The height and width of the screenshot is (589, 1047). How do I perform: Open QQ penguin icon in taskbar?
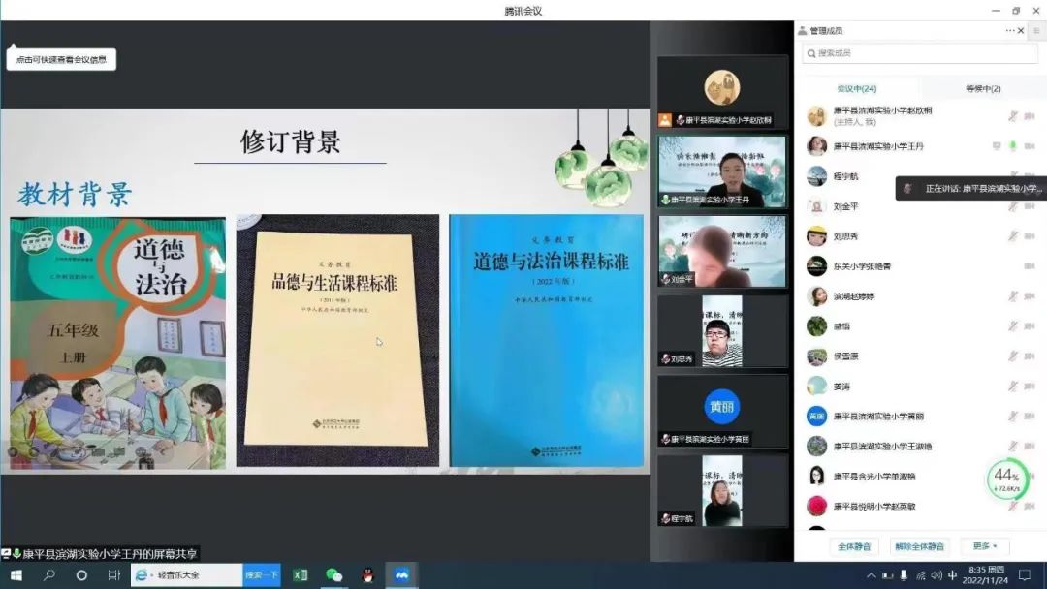(x=367, y=574)
